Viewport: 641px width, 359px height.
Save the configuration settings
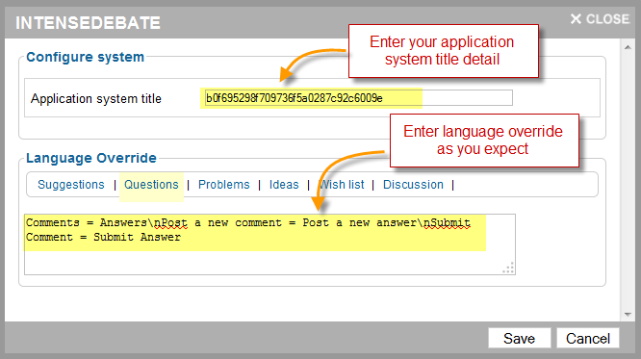coord(519,338)
